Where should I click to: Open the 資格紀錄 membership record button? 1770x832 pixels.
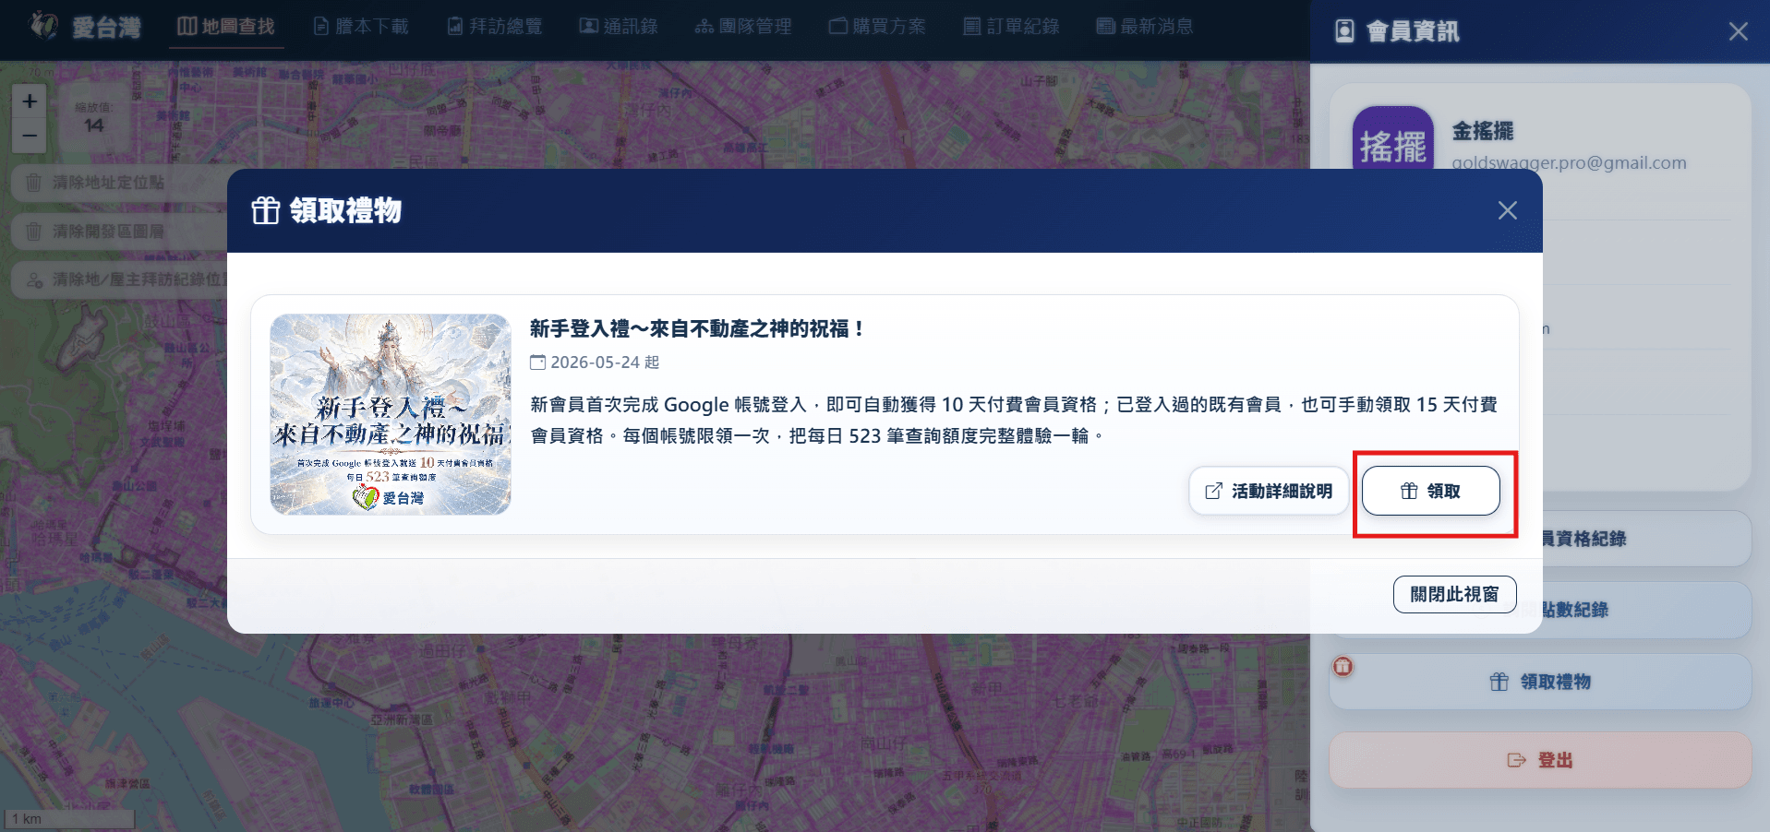point(1645,539)
